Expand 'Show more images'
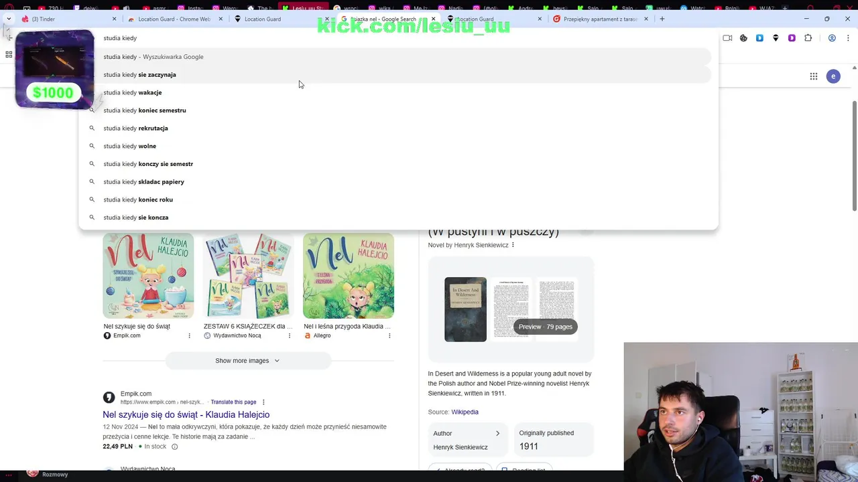The height and width of the screenshot is (482, 858). [x=247, y=361]
